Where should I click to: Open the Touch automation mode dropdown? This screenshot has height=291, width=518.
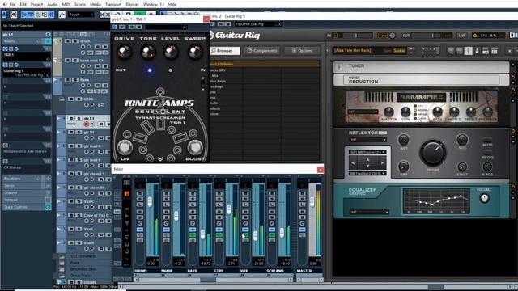click(x=81, y=15)
